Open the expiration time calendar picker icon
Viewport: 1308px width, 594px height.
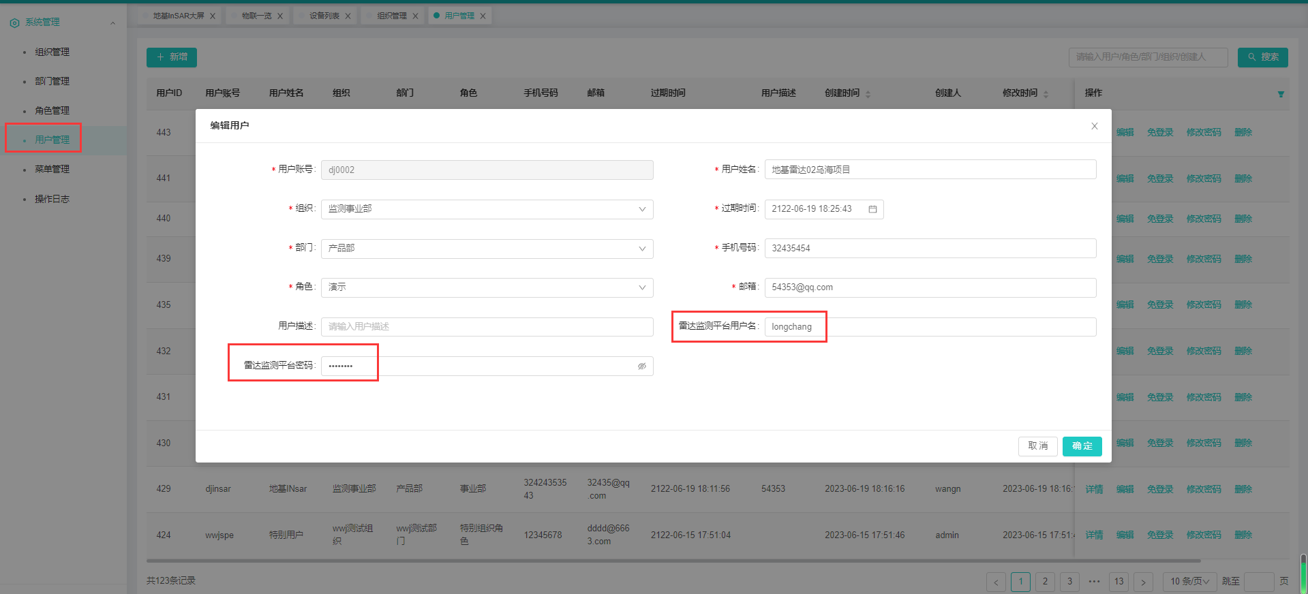pyautogui.click(x=872, y=209)
